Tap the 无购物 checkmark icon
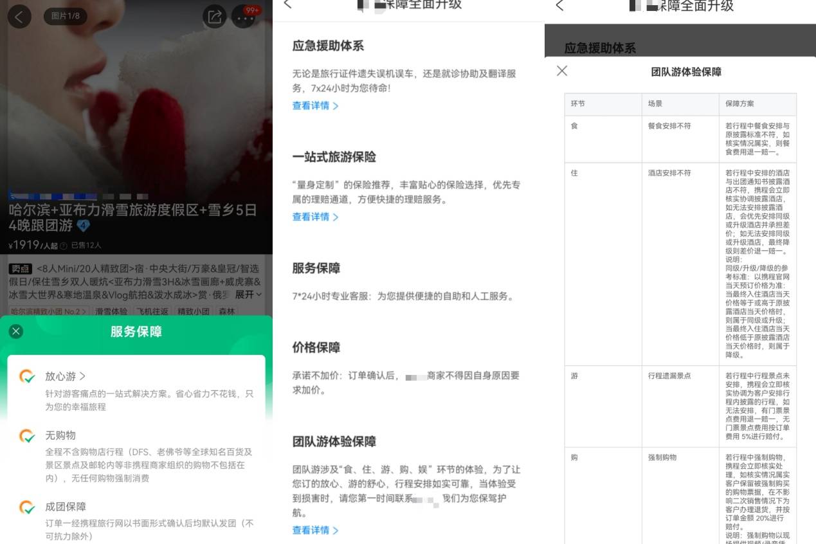 pos(27,435)
